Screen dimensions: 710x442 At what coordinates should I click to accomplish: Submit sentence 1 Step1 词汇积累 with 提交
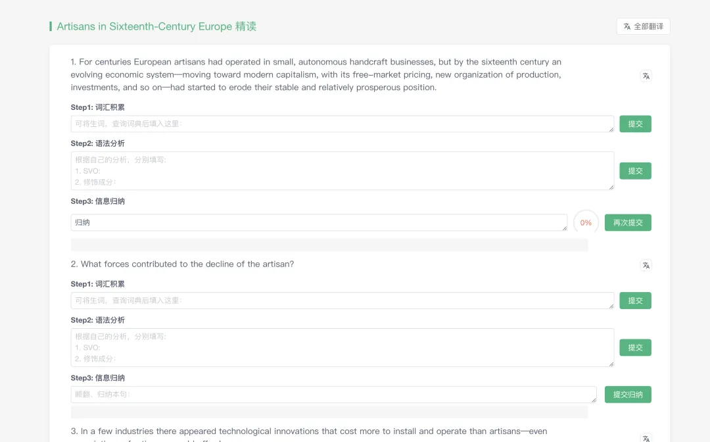635,124
